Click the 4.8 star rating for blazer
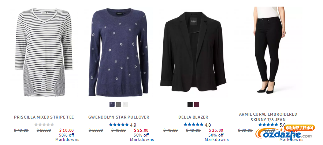The height and width of the screenshot is (145, 323). [x=197, y=124]
